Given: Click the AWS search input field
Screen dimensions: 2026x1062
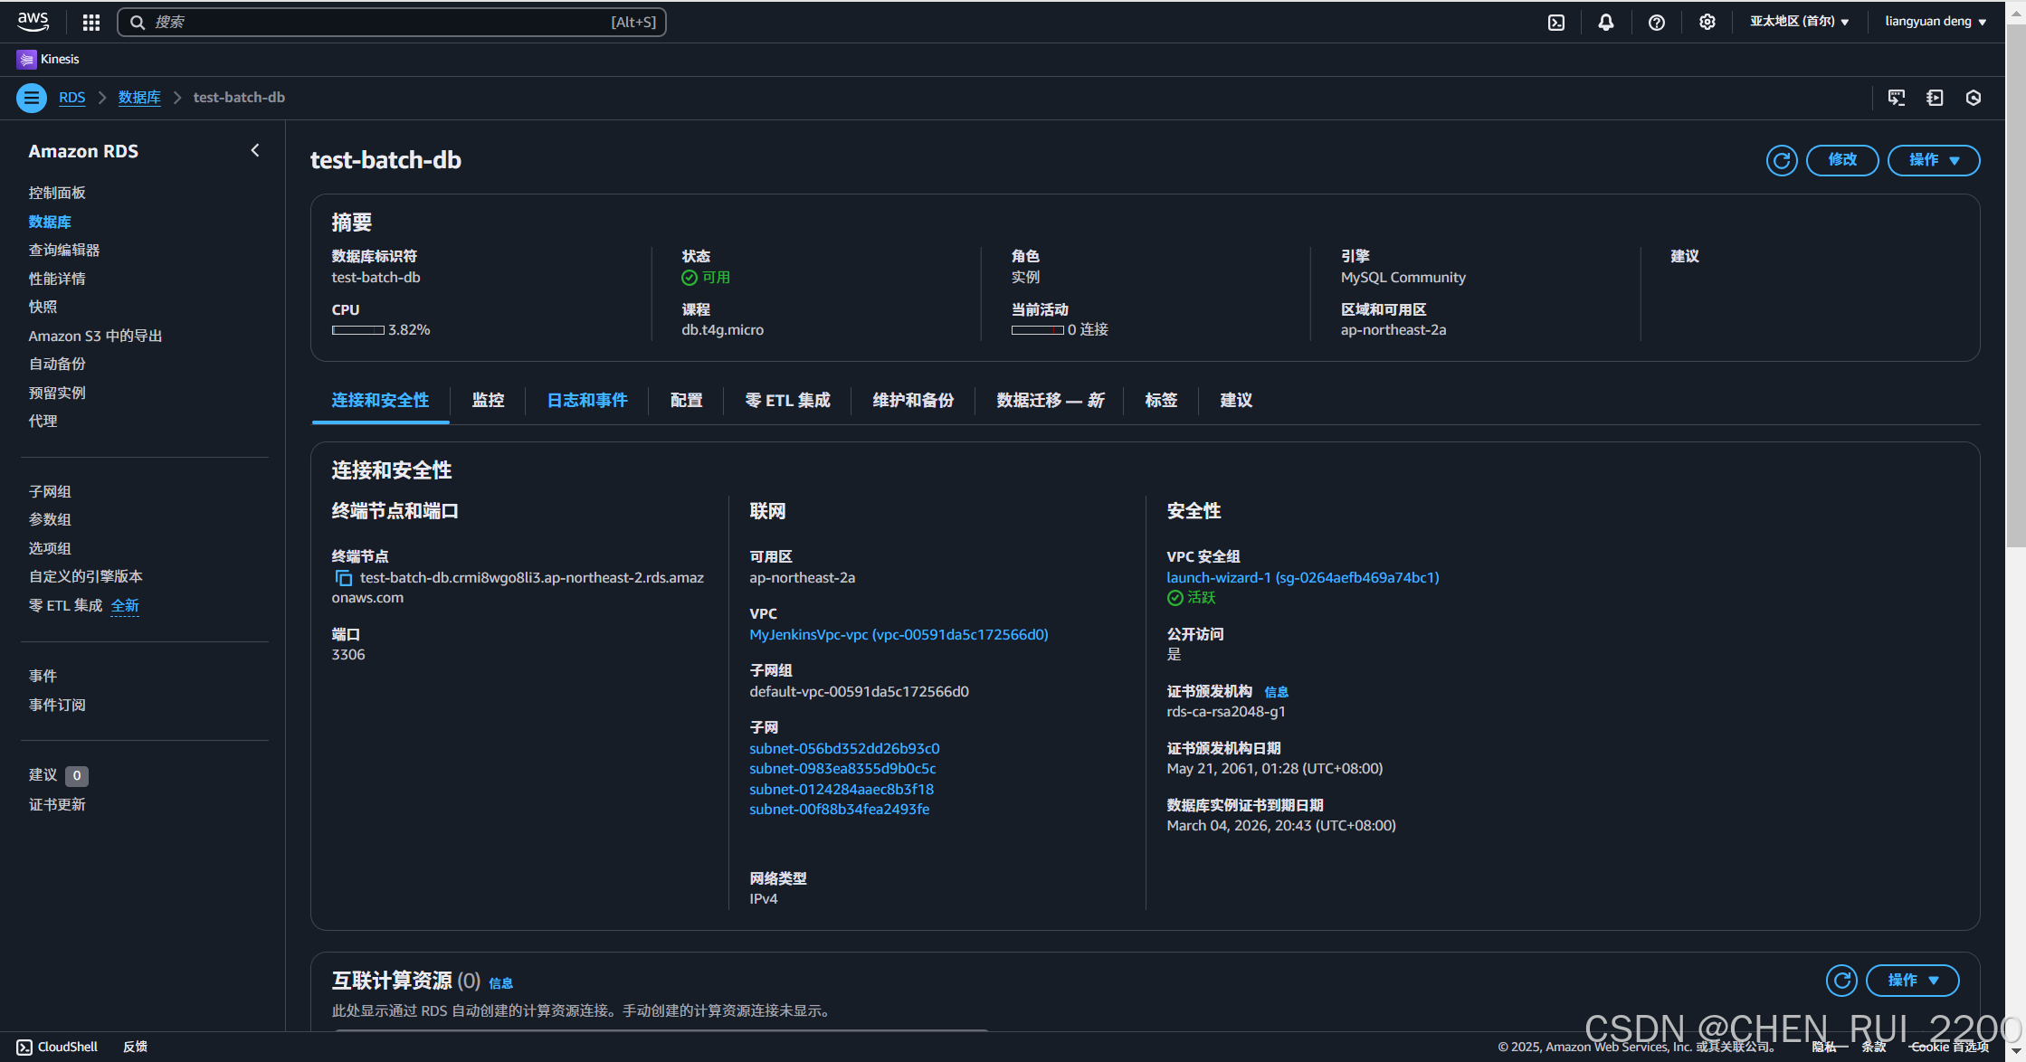Looking at the screenshot, I should tap(380, 22).
